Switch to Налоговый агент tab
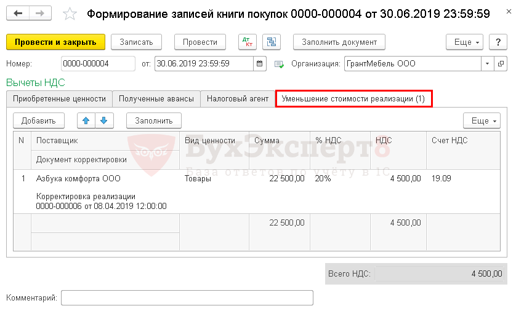Screen dimensions: 516x311 click(x=238, y=99)
